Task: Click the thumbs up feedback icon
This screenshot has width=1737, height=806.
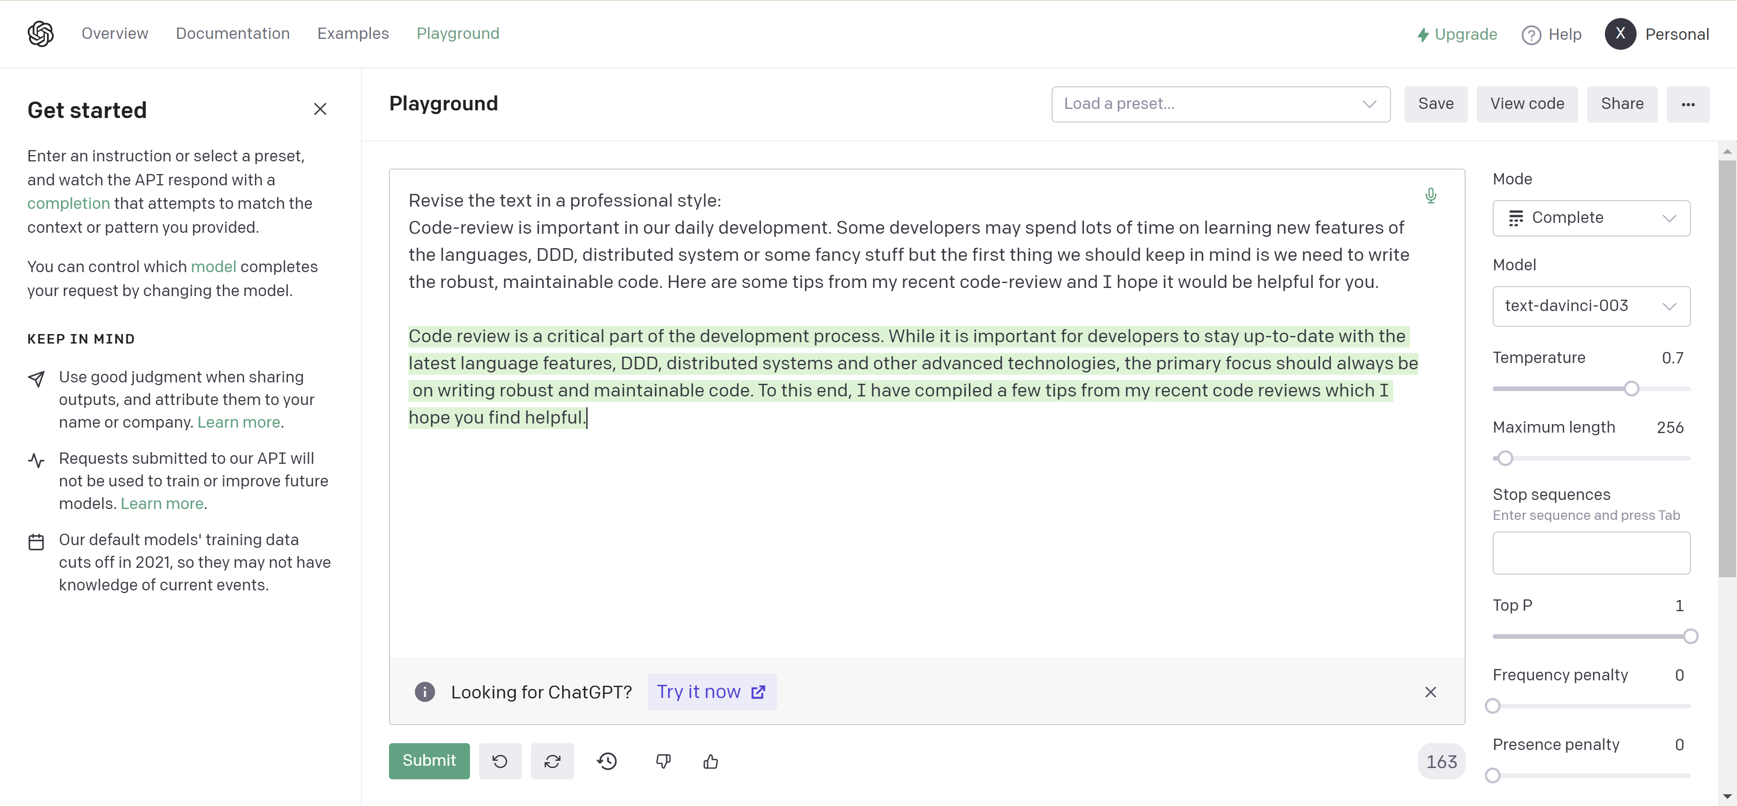Action: click(711, 761)
